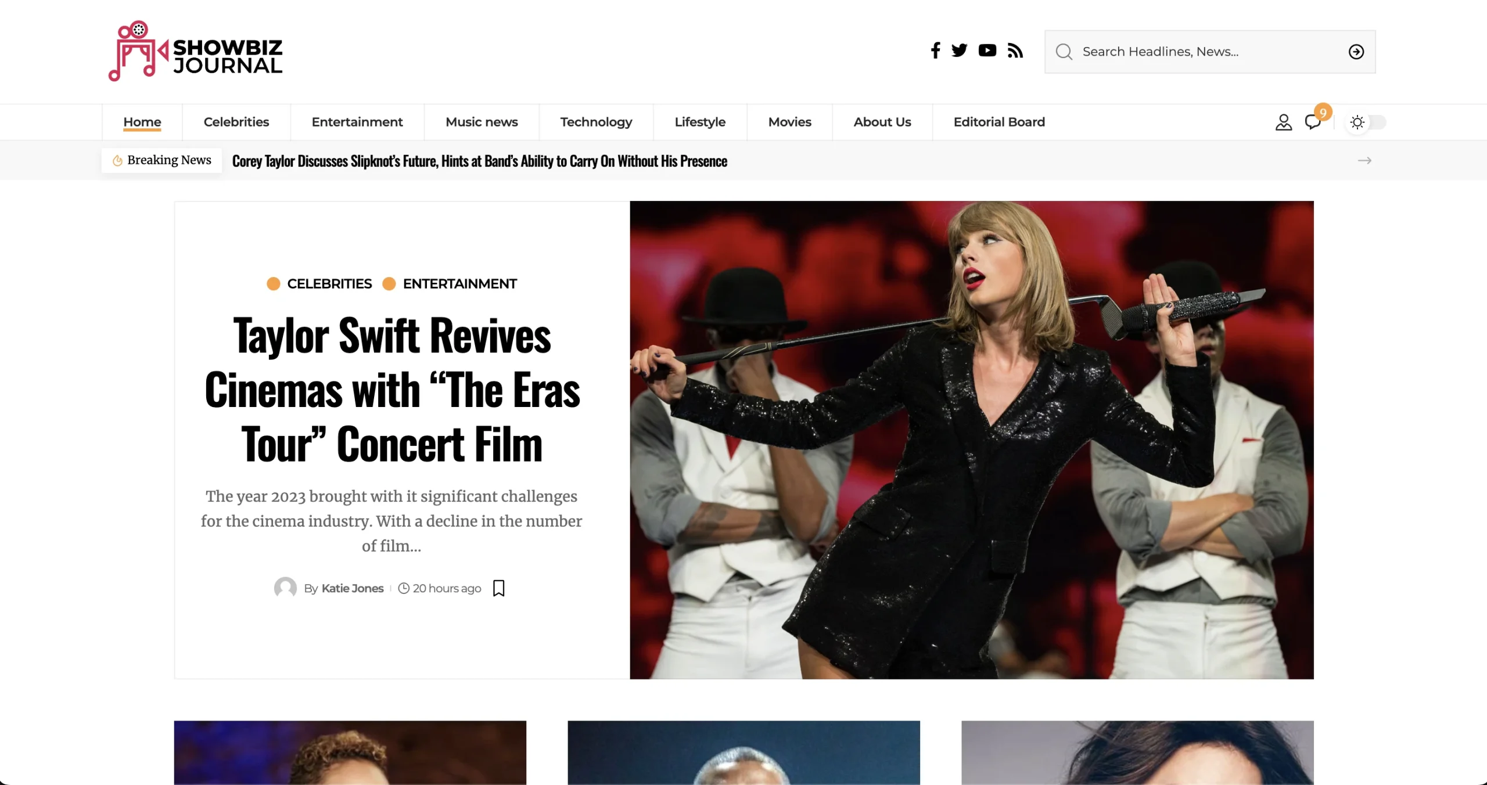Viewport: 1487px width, 785px height.
Task: Open the YouTube channel icon
Action: coord(987,51)
